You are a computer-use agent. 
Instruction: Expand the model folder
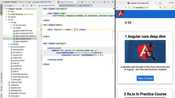[11, 28]
